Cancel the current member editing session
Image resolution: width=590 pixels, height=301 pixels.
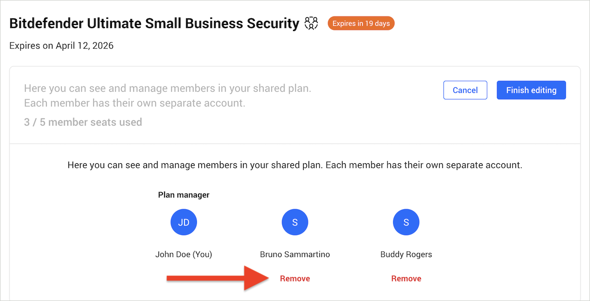[x=465, y=90]
